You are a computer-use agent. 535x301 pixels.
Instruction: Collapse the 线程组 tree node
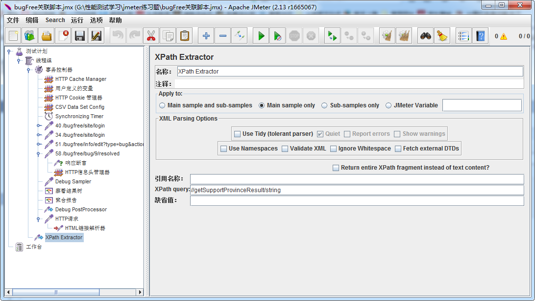coord(19,61)
